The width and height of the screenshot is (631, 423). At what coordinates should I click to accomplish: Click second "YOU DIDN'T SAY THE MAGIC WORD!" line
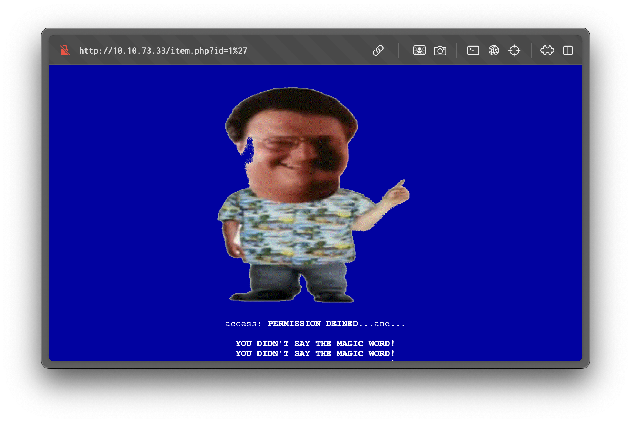pyautogui.click(x=315, y=353)
